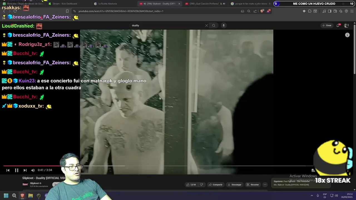356x200 pixels.
Task: Click the taskbar microphone tray icon
Action: 318,196
